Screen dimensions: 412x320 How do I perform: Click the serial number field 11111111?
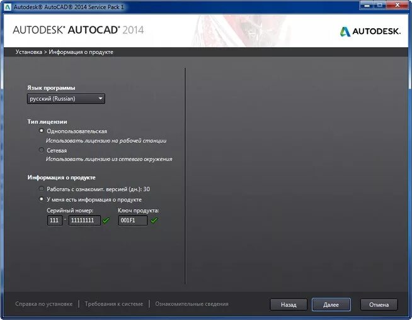coord(84,220)
